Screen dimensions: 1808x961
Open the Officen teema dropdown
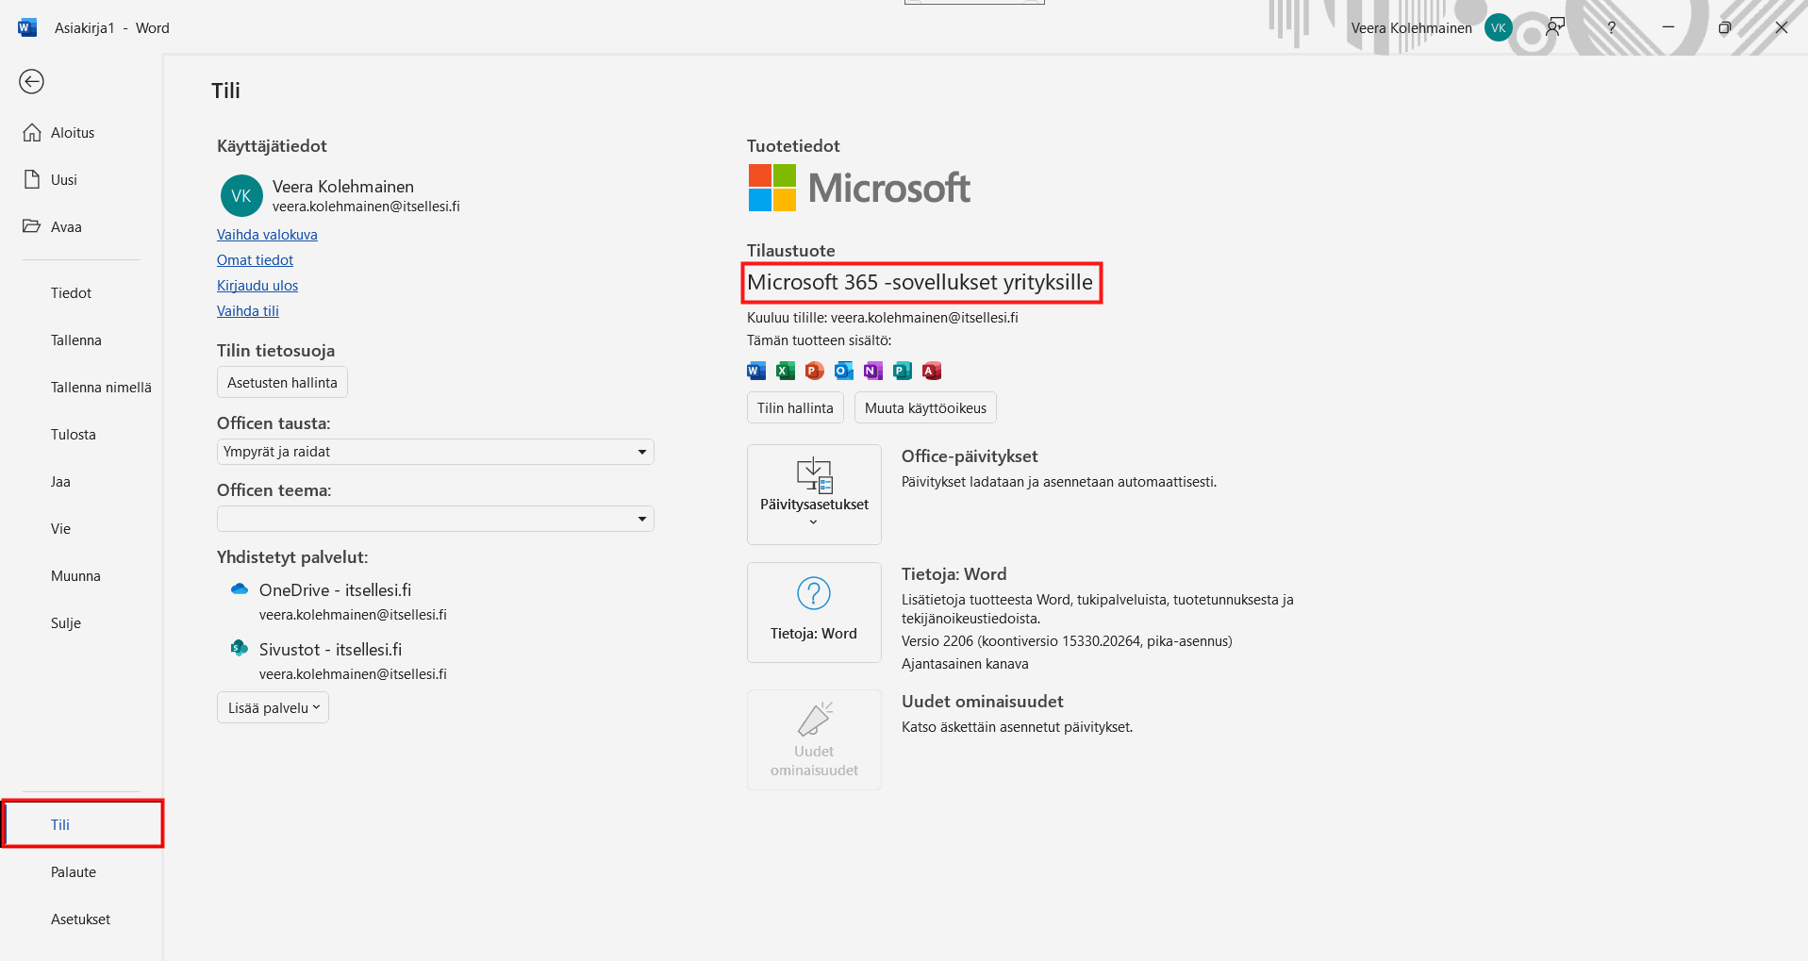435,519
